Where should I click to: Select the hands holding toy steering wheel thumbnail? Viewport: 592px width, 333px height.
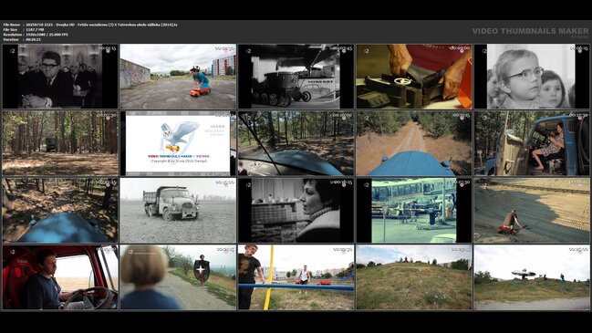[x=414, y=77]
